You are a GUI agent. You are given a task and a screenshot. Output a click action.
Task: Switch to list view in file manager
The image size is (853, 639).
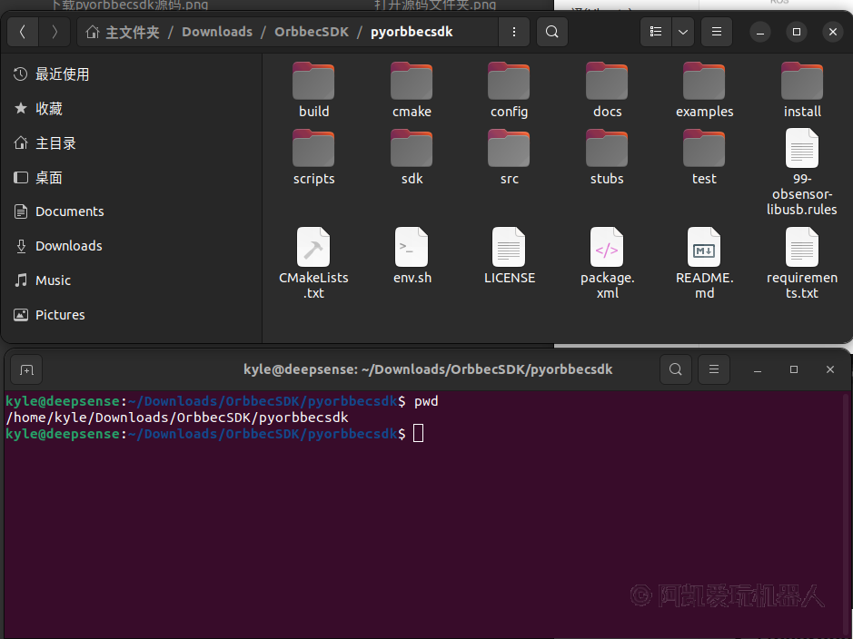tap(656, 32)
